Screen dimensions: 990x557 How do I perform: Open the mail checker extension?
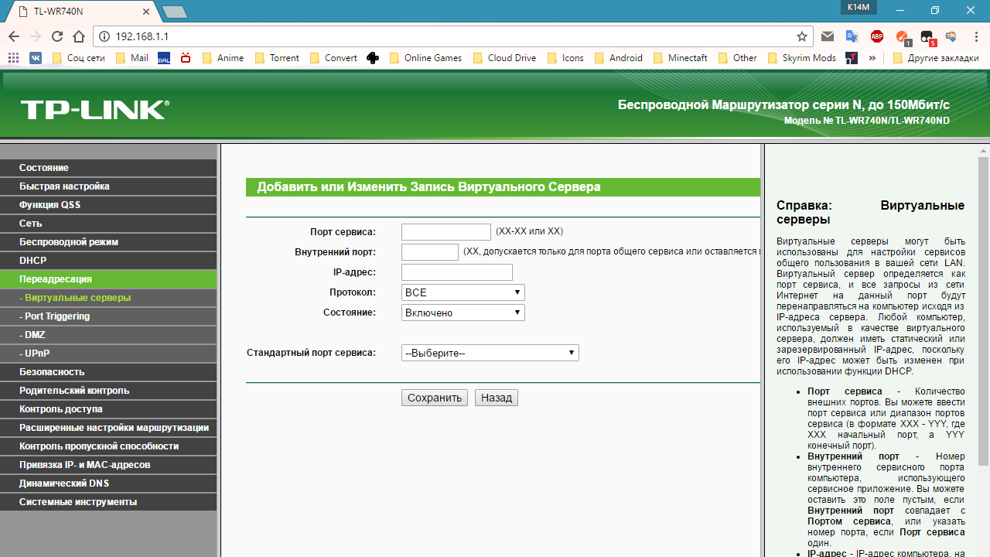coord(828,36)
